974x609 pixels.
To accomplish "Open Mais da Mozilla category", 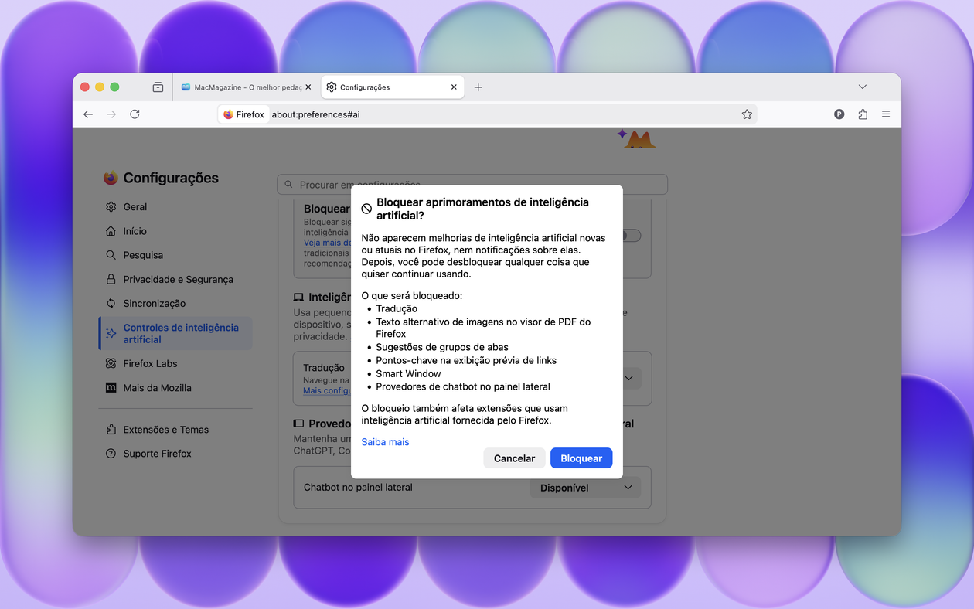I will 175,387.
